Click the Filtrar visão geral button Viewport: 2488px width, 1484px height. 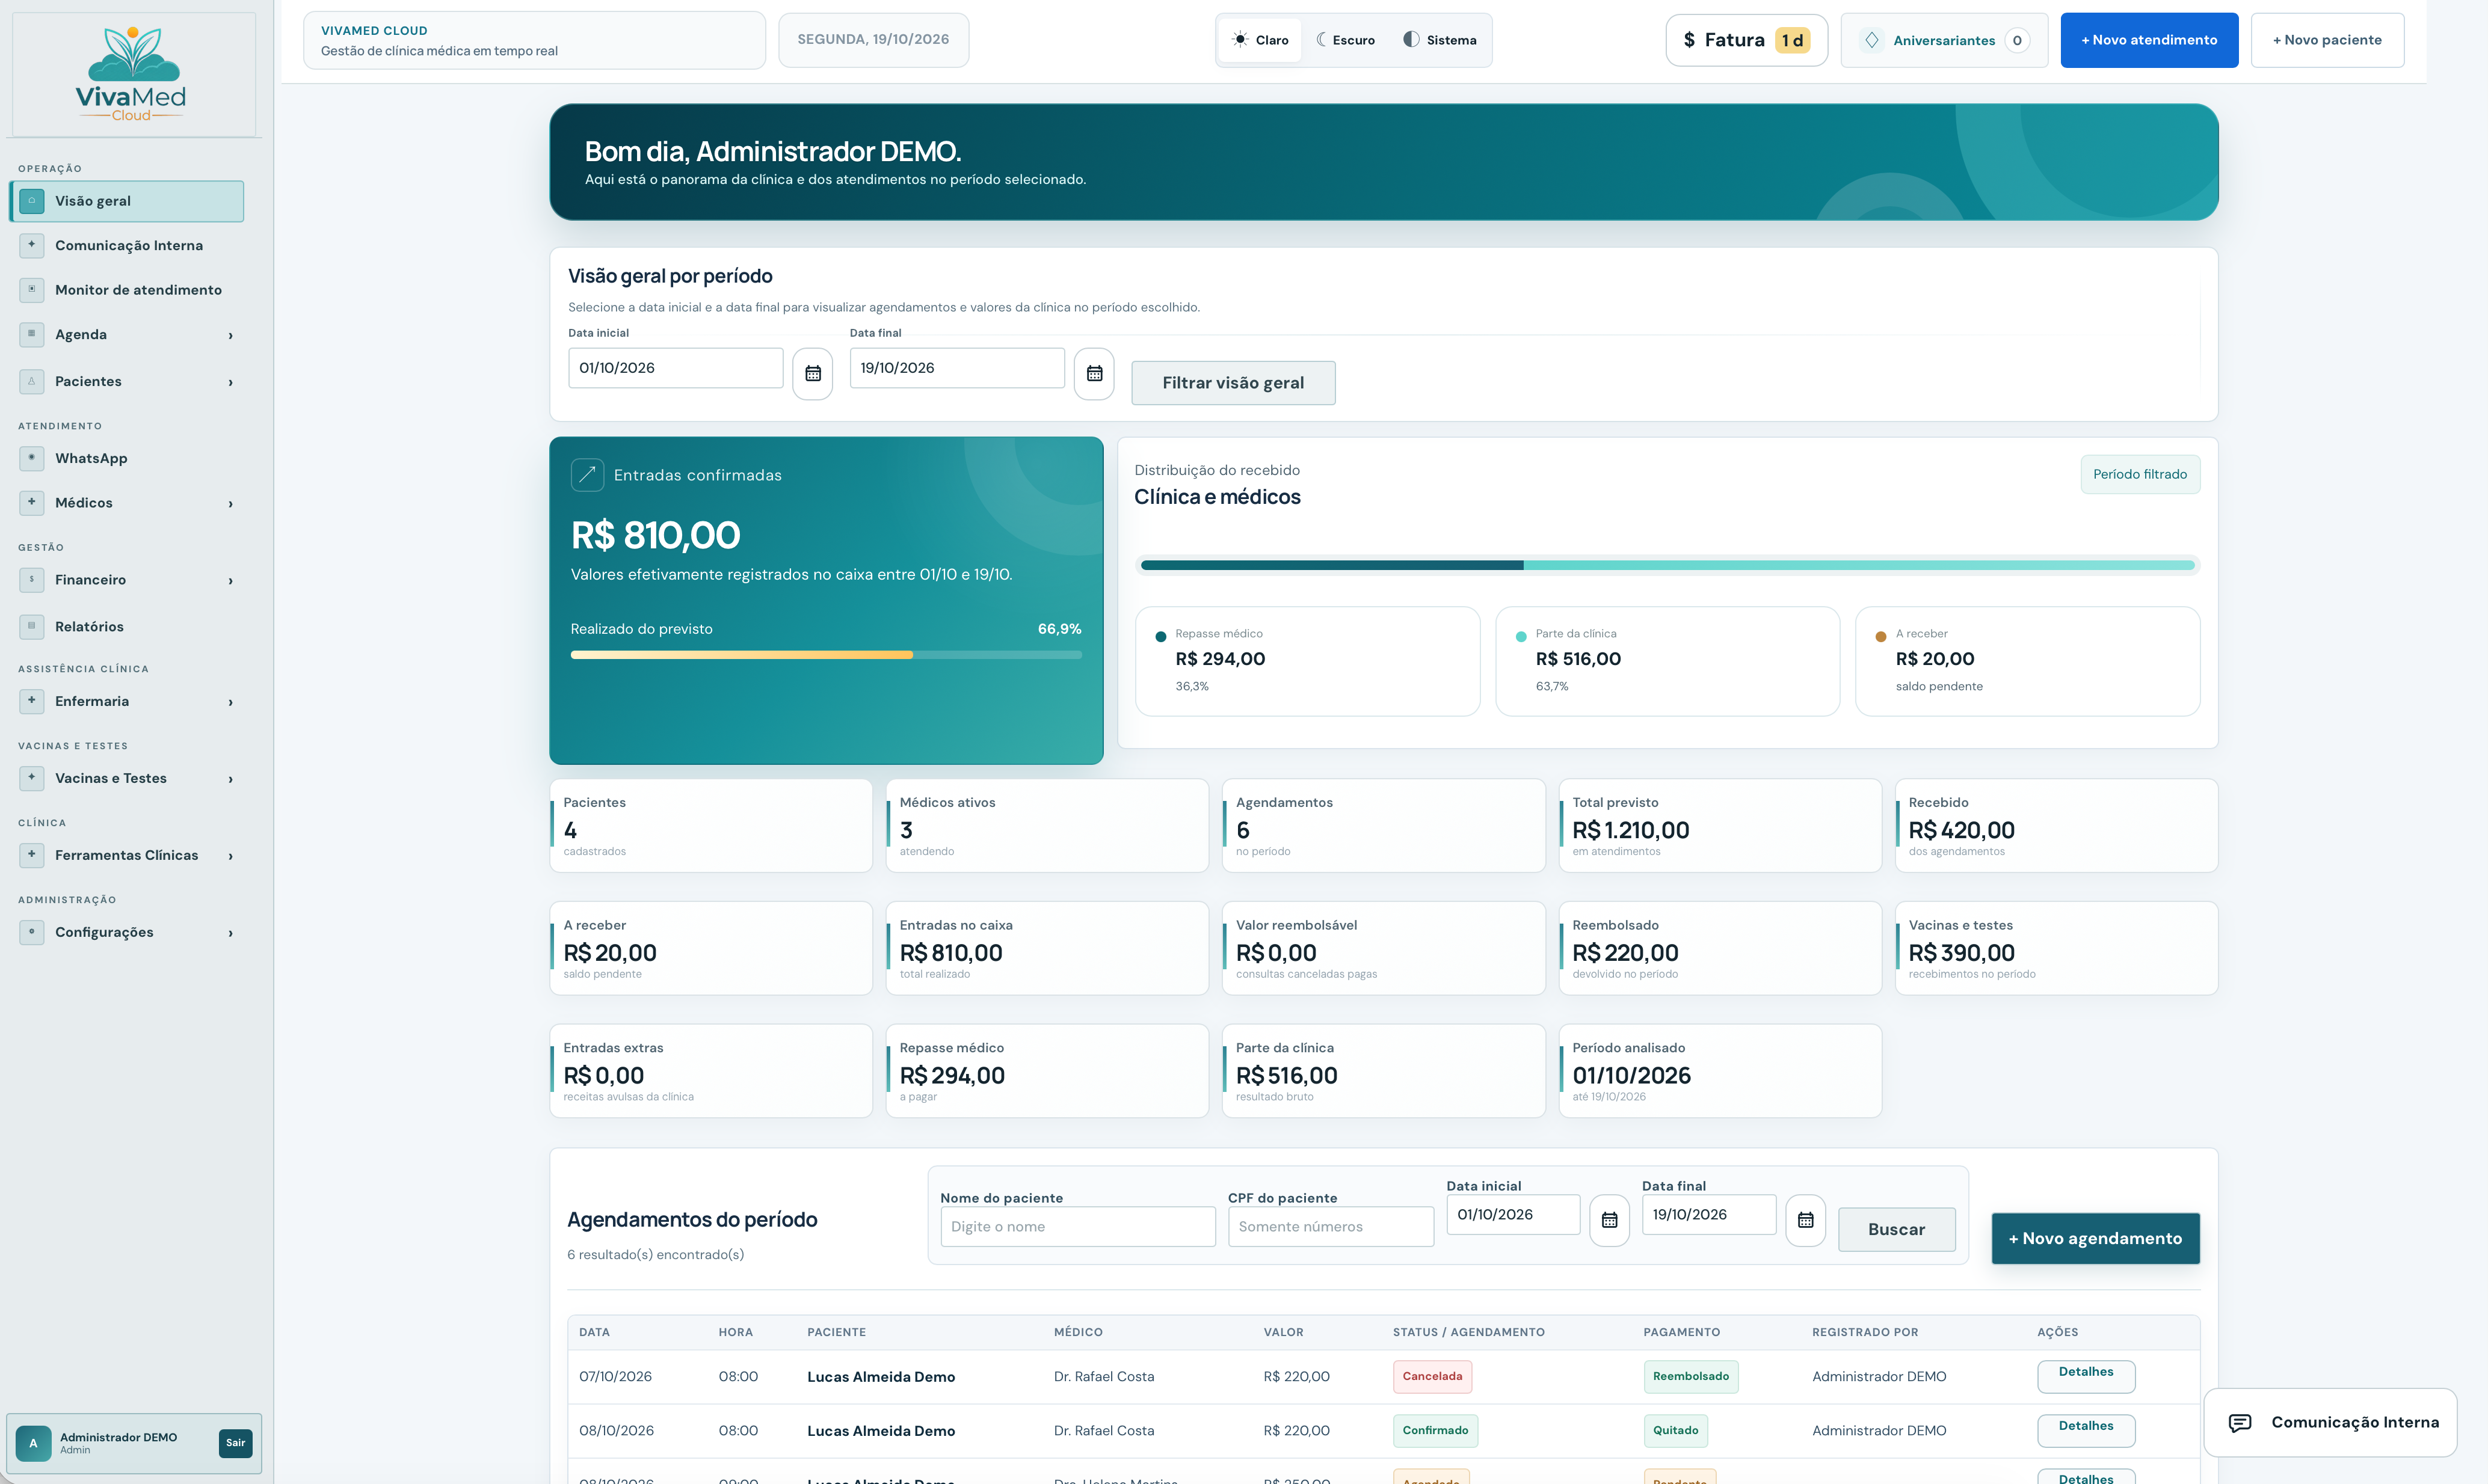(x=1233, y=383)
